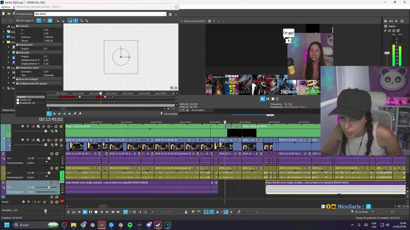This screenshot has height=230, width=410.
Task: Go to start of project
Action: point(102,212)
